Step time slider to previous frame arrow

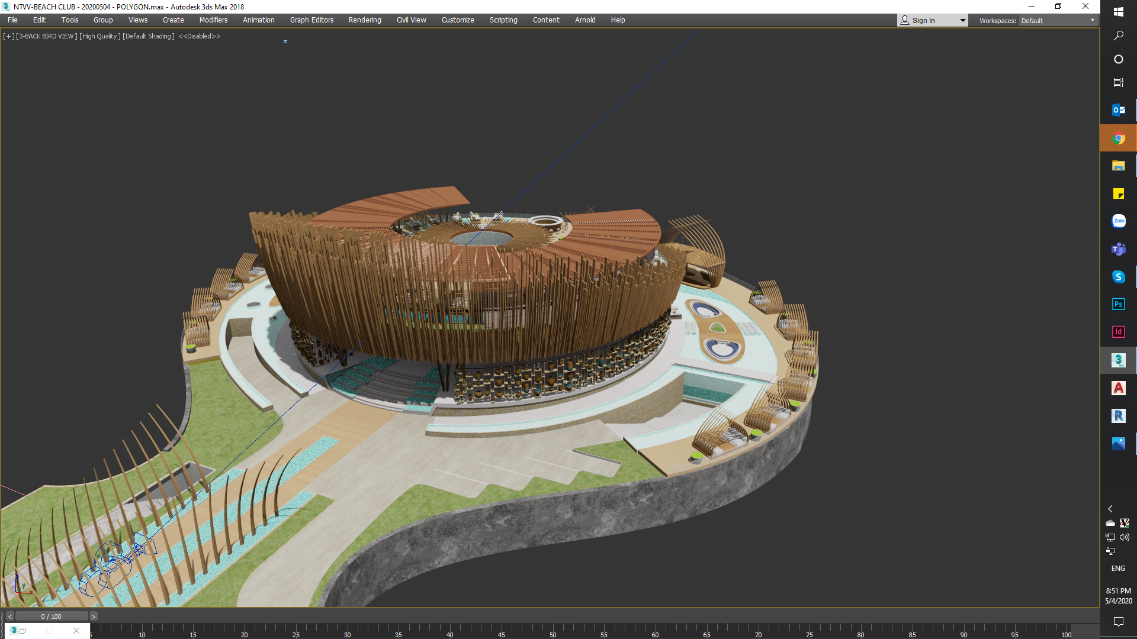click(x=9, y=617)
